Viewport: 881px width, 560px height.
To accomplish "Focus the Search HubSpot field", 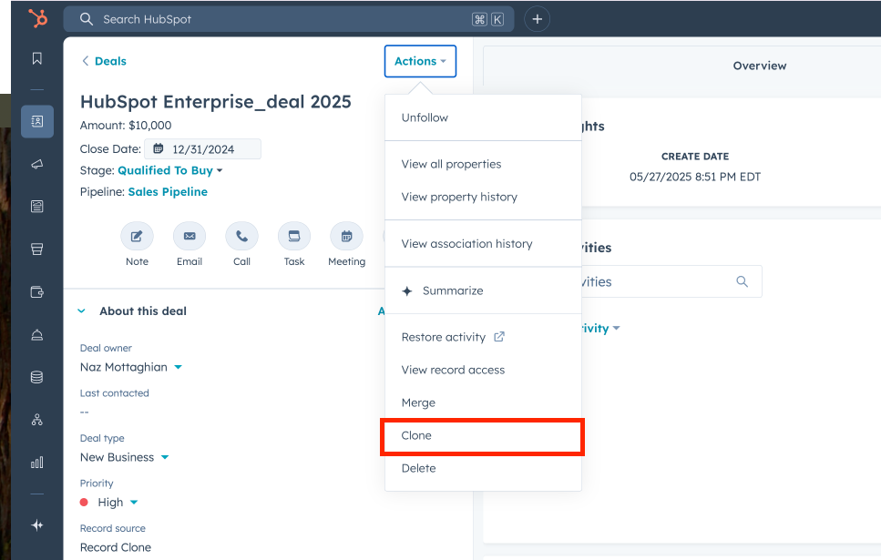I will click(x=289, y=19).
